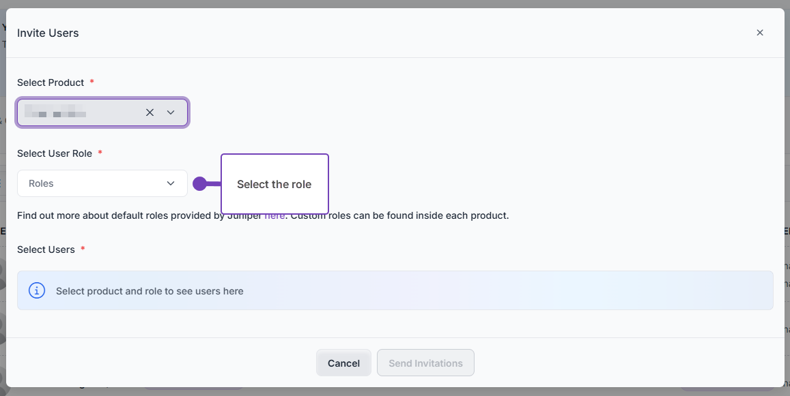The image size is (790, 396).
Task: Click the blue info circle icon
Action: point(37,290)
